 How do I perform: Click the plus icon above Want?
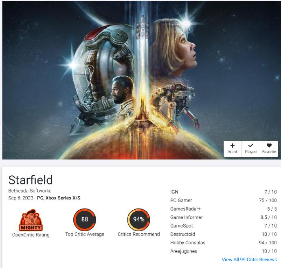233,145
